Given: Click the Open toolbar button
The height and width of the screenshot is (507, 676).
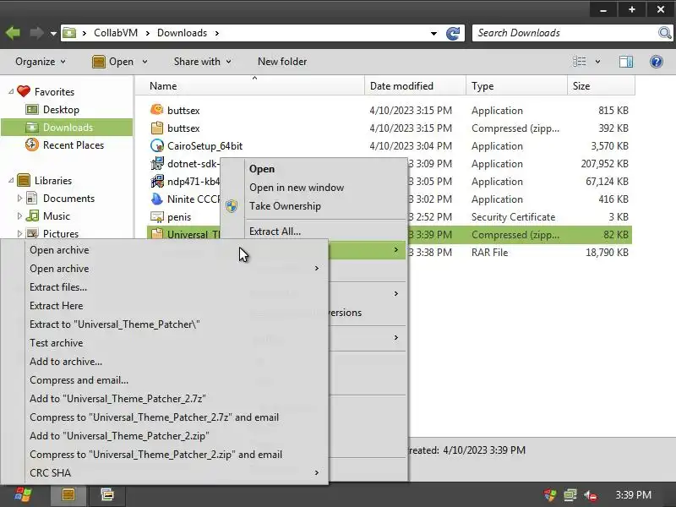Looking at the screenshot, I should click(113, 62).
